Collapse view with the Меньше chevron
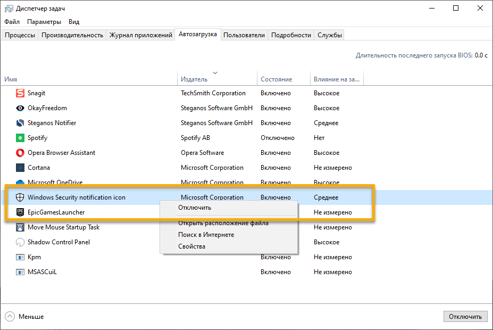 (x=11, y=316)
